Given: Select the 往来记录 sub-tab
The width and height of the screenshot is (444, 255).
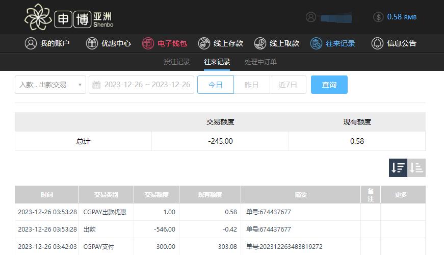Looking at the screenshot, I should (217, 62).
